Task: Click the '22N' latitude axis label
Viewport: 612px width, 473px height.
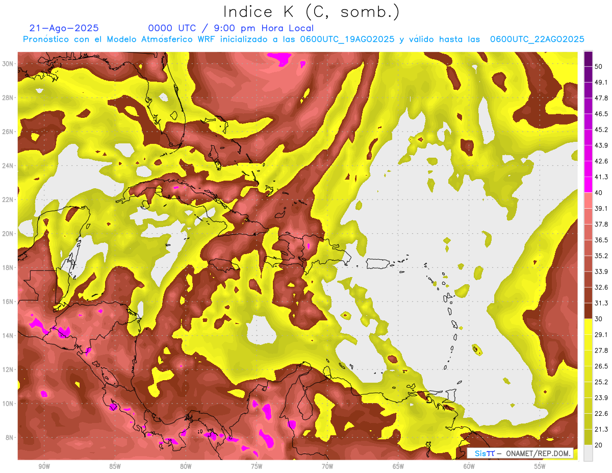Action: tap(8, 200)
